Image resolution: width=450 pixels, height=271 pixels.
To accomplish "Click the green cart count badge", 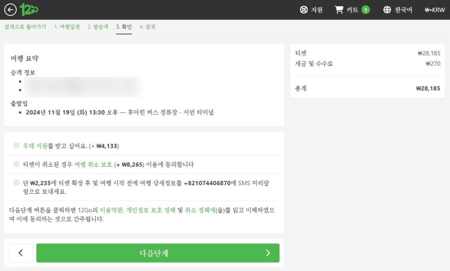I will click(x=366, y=10).
